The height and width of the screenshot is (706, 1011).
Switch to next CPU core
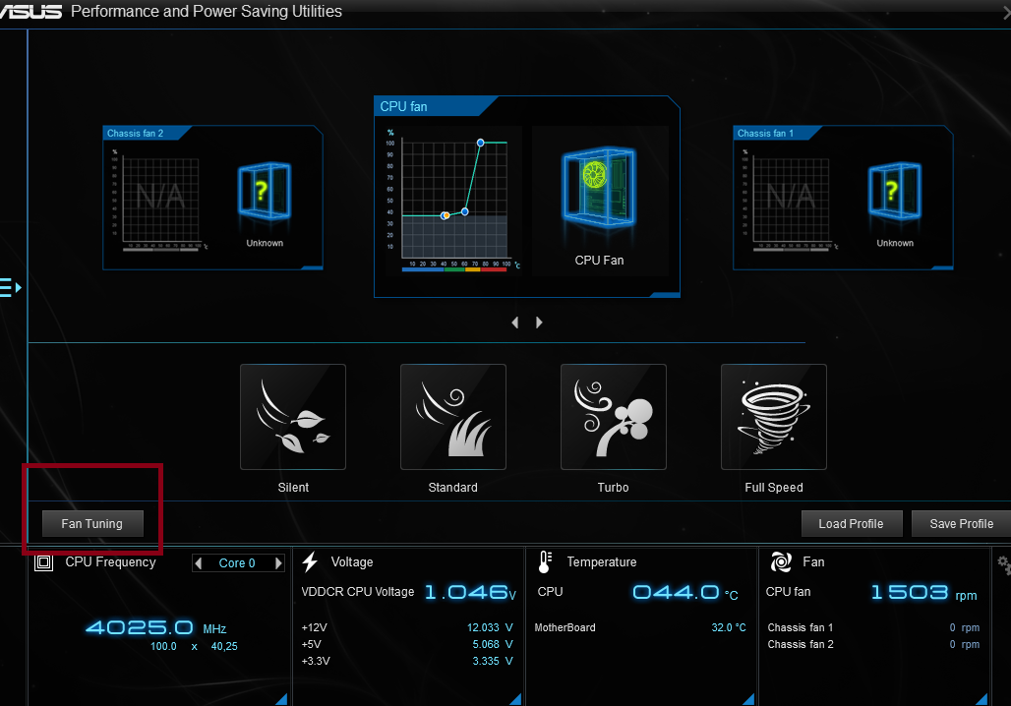coord(278,563)
